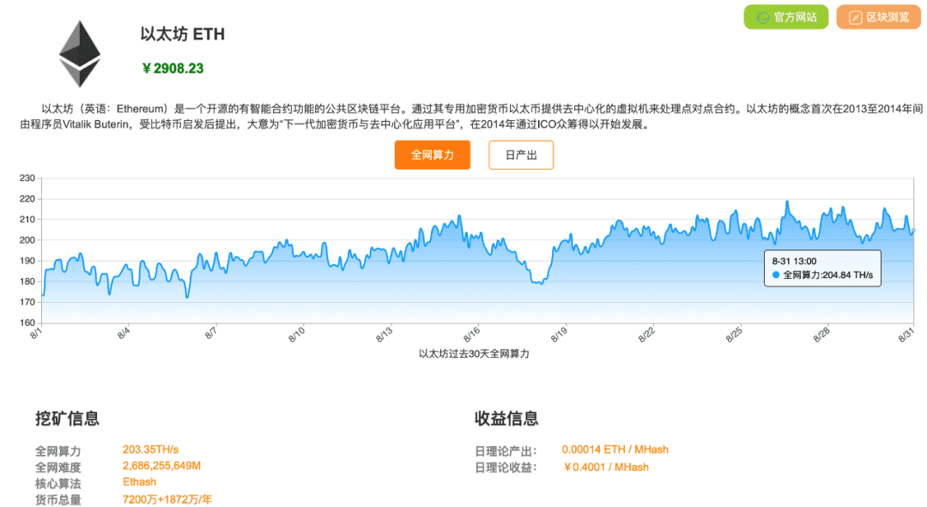Viewport: 927px width, 507px height.
Task: Click the 以太坊 ETH heading
Action: [x=182, y=34]
